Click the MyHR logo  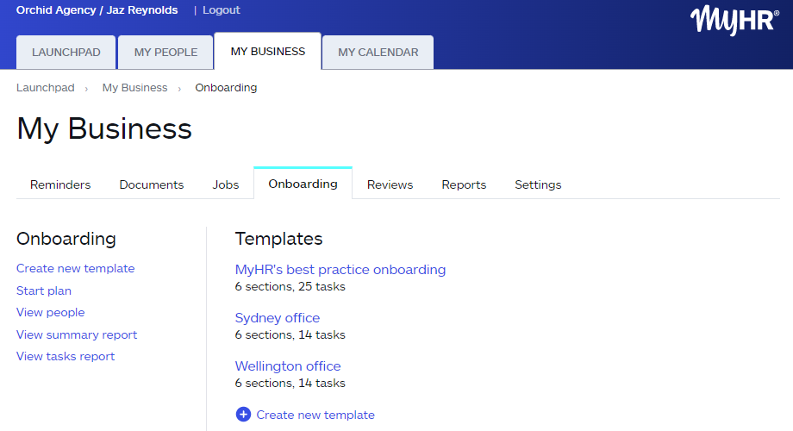click(734, 19)
